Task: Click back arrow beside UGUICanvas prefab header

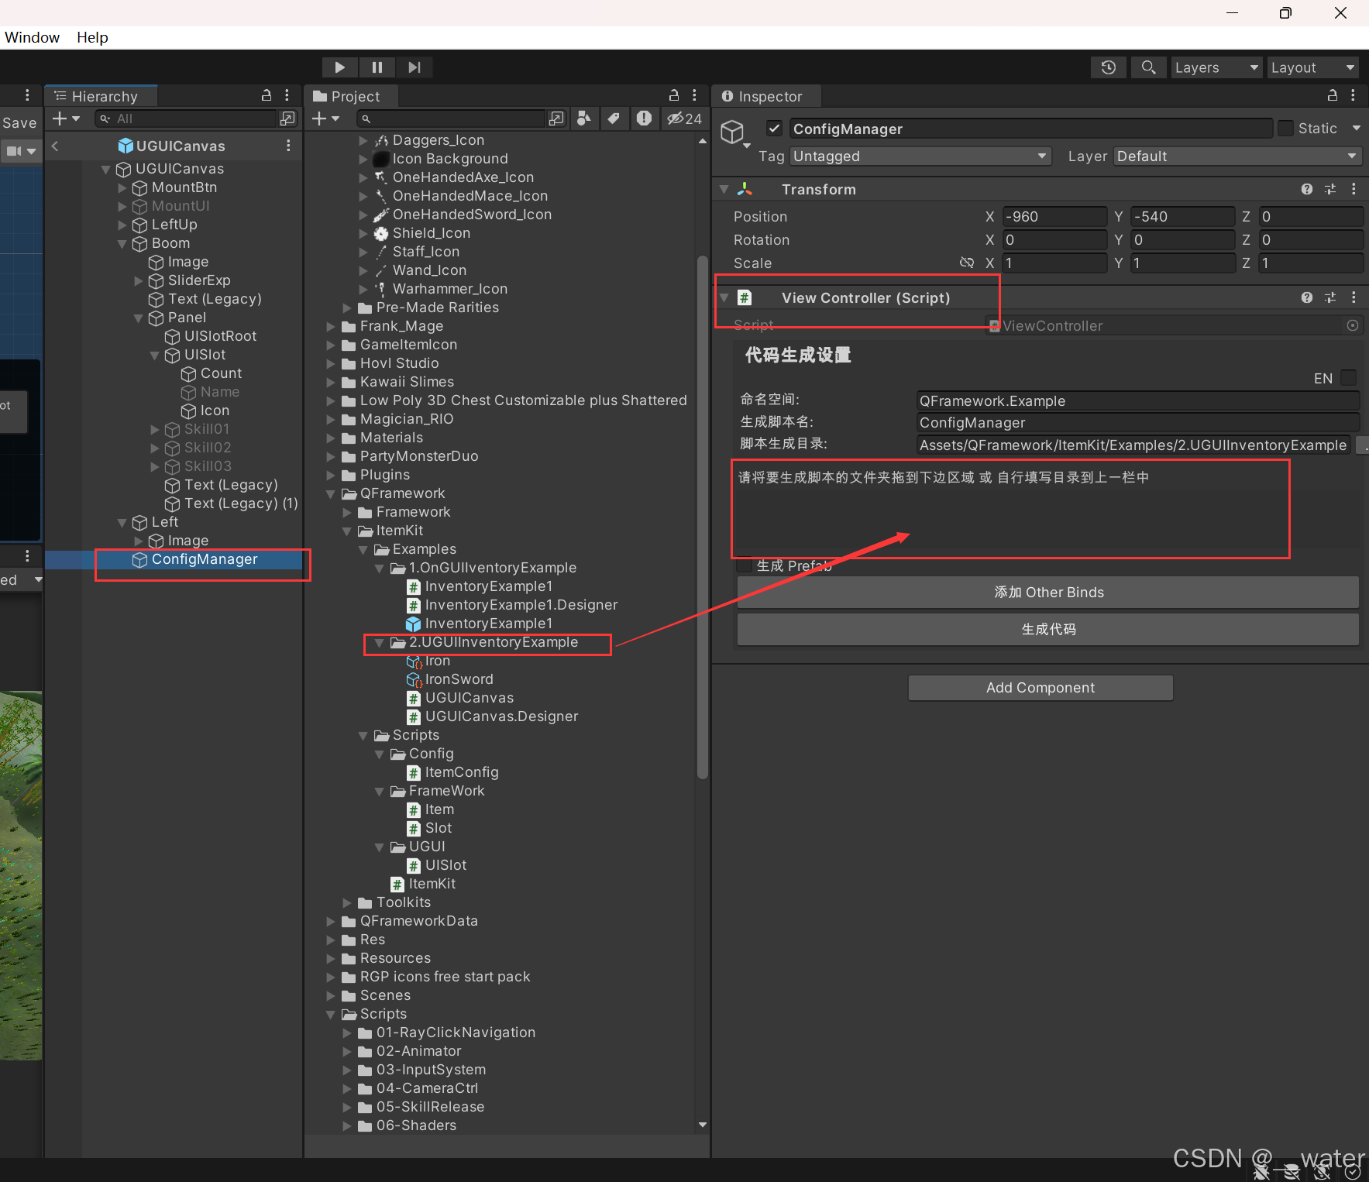Action: tap(55, 146)
